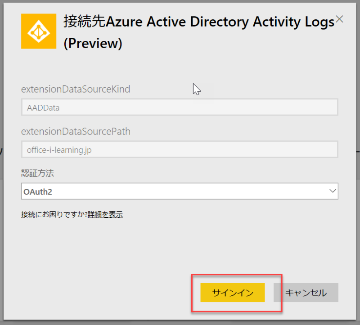This screenshot has height=325, width=360.
Task: Click the 接続にお困りですか? text
Action: coord(54,215)
